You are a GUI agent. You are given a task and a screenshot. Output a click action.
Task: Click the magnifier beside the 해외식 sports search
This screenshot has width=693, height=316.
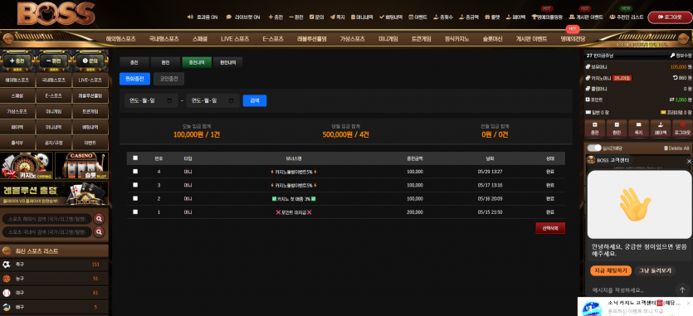pyautogui.click(x=99, y=218)
